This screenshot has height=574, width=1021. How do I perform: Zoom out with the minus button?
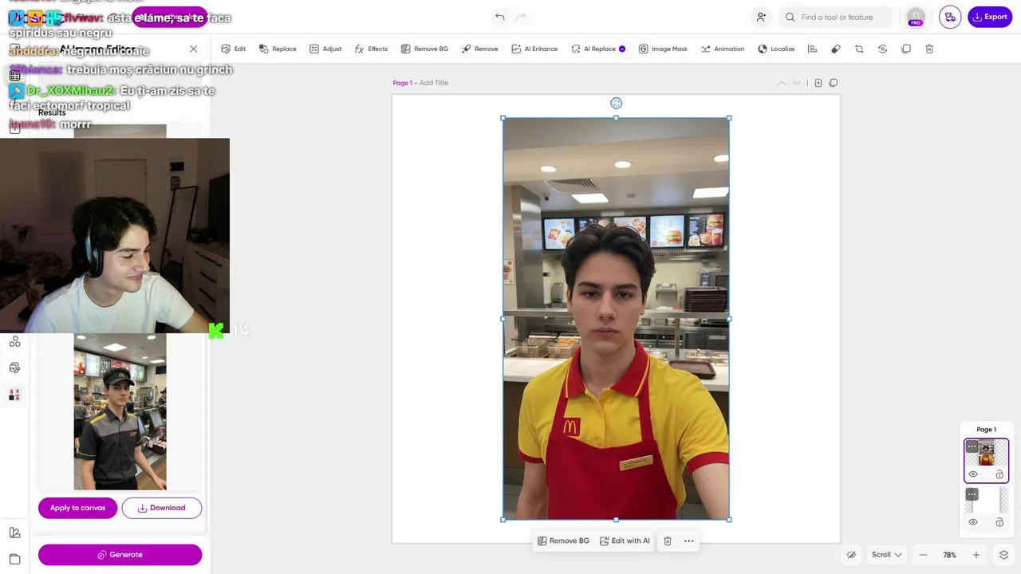923,555
